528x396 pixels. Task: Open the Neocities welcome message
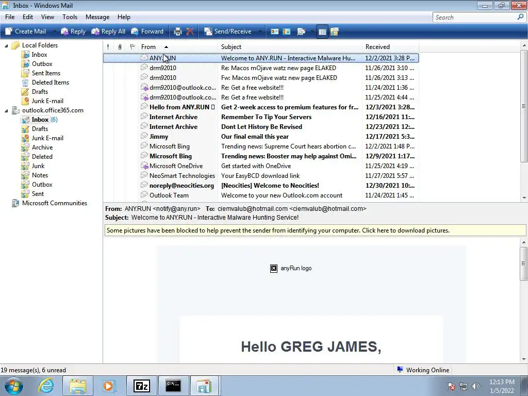[261, 185]
